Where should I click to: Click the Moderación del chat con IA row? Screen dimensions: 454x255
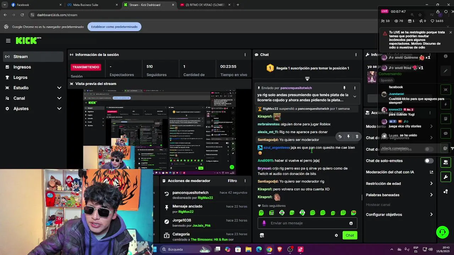point(399,172)
